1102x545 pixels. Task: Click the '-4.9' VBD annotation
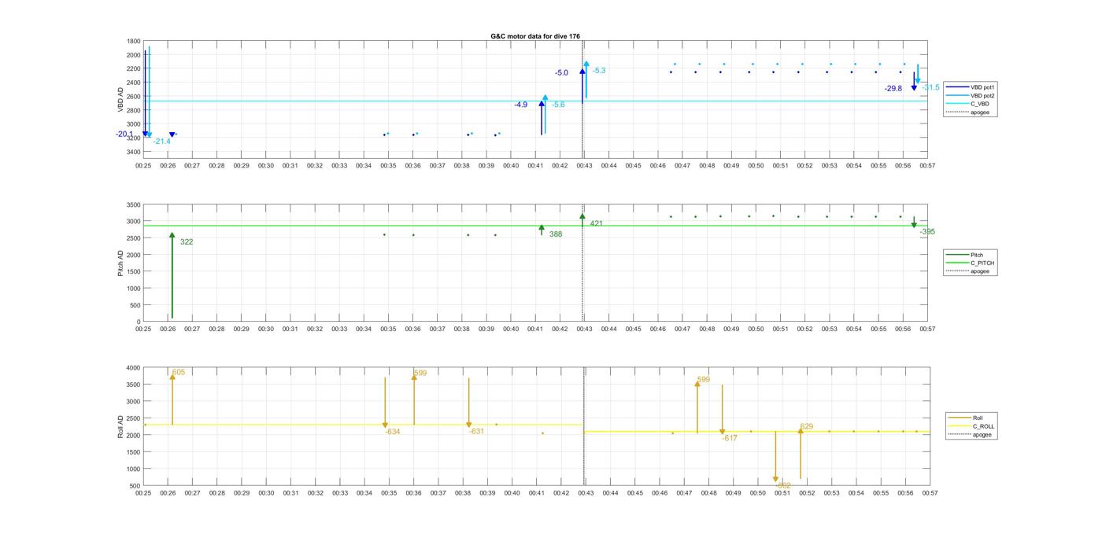pyautogui.click(x=521, y=105)
